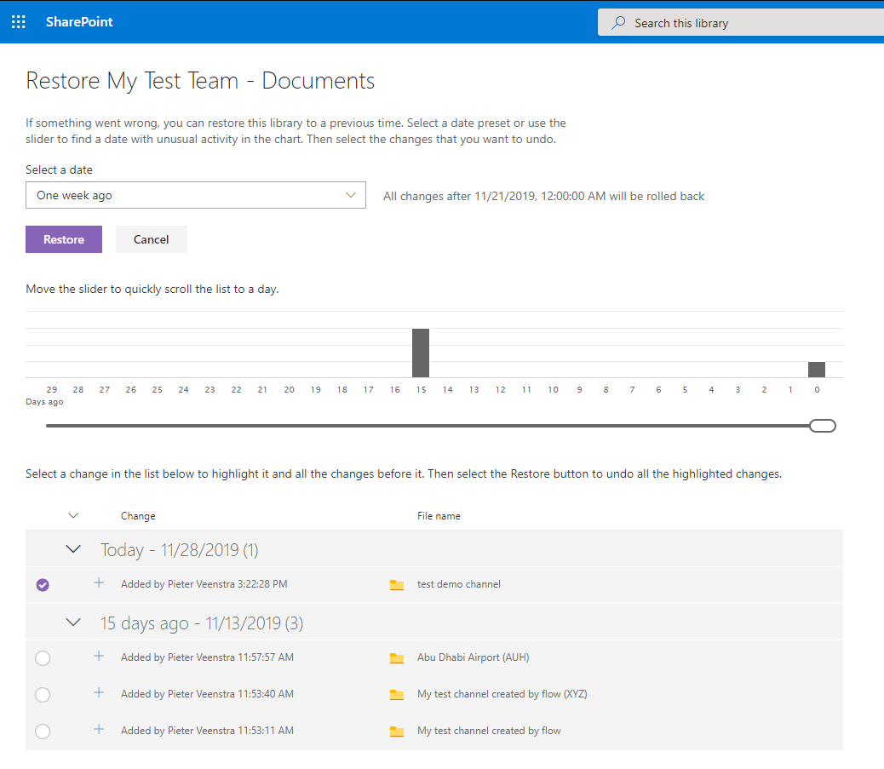Image resolution: width=884 pixels, height=769 pixels.
Task: Click the plus icon in the 11:53:40 AM row
Action: [x=99, y=692]
